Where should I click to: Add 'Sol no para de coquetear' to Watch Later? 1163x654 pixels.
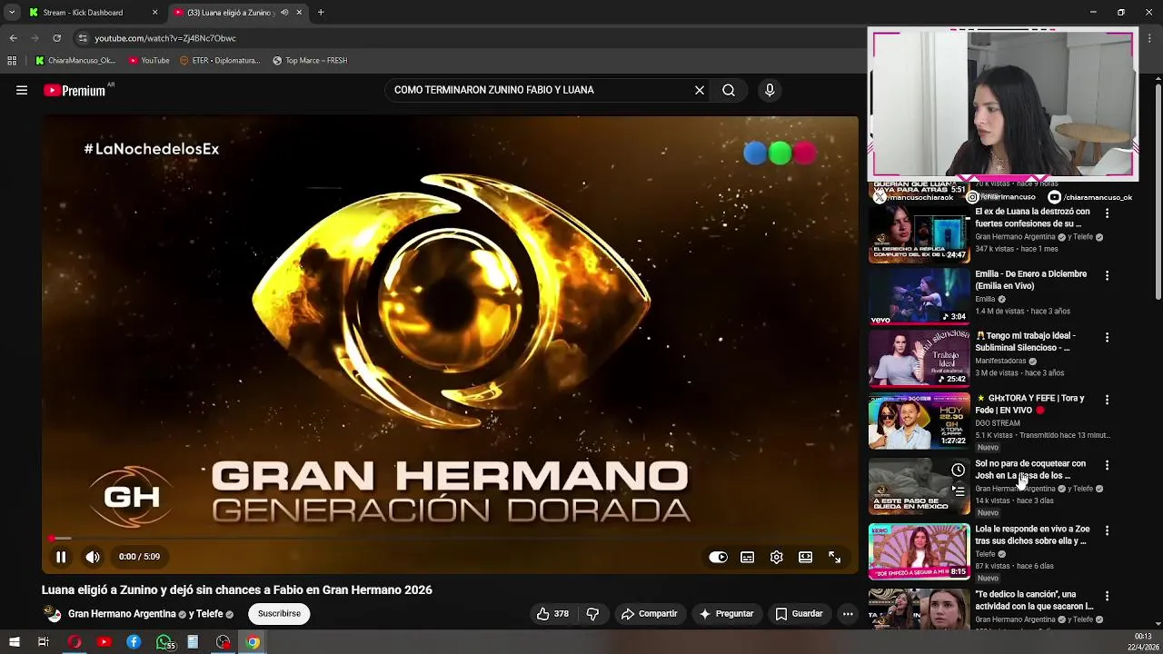coord(958,470)
